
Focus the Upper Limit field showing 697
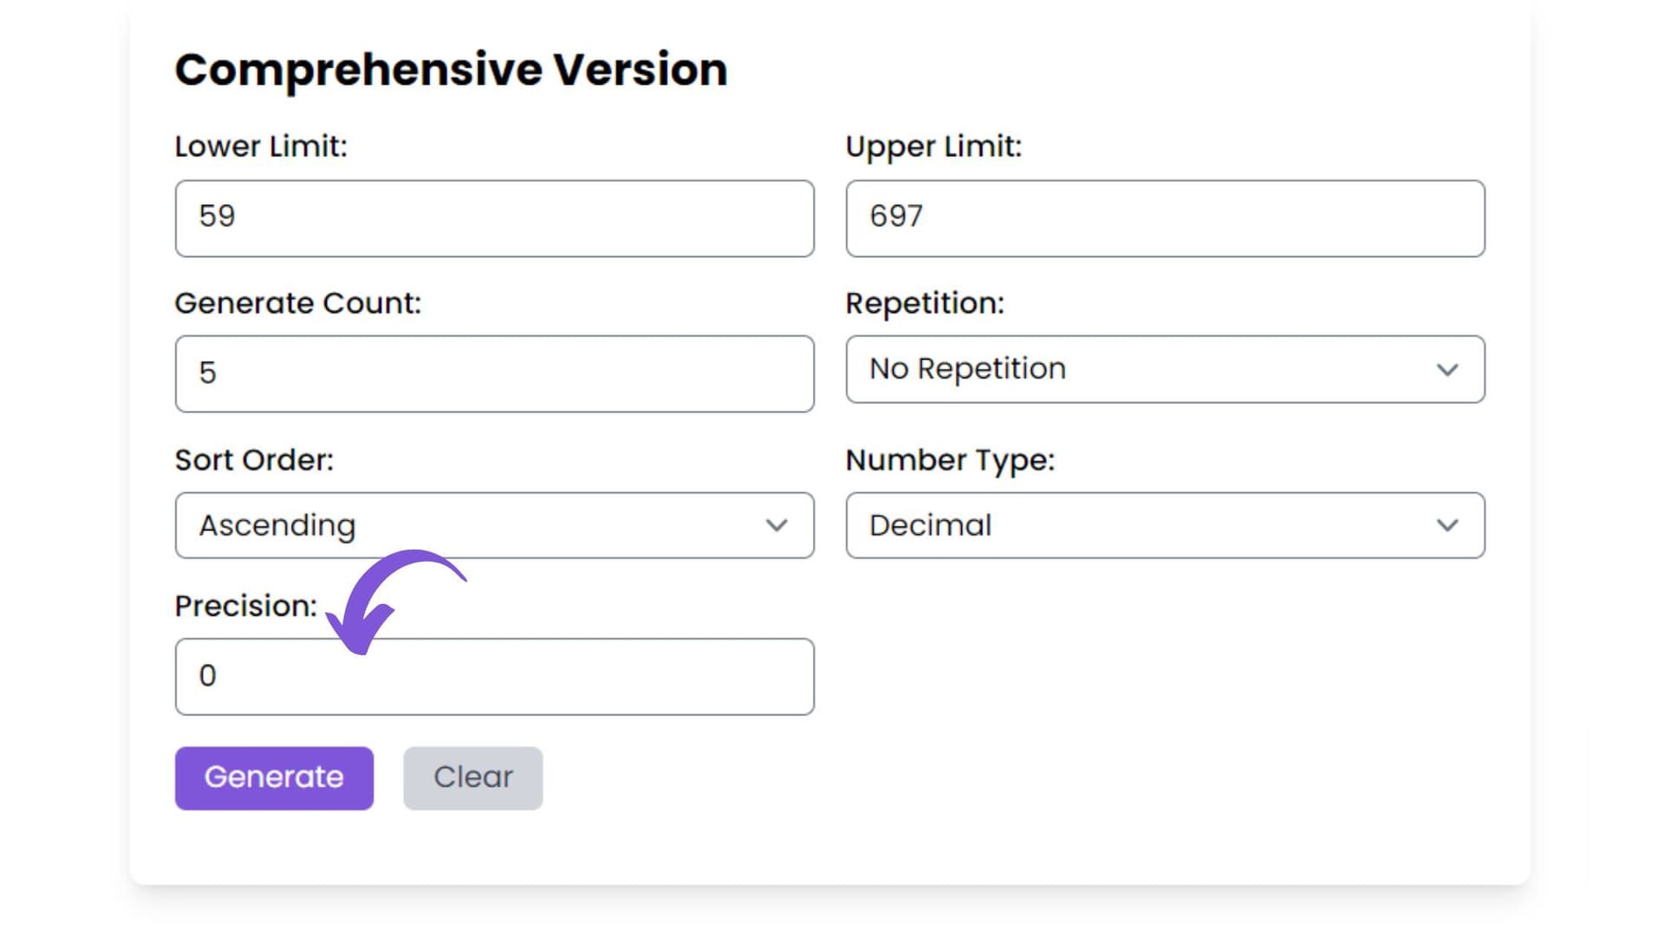(1165, 218)
